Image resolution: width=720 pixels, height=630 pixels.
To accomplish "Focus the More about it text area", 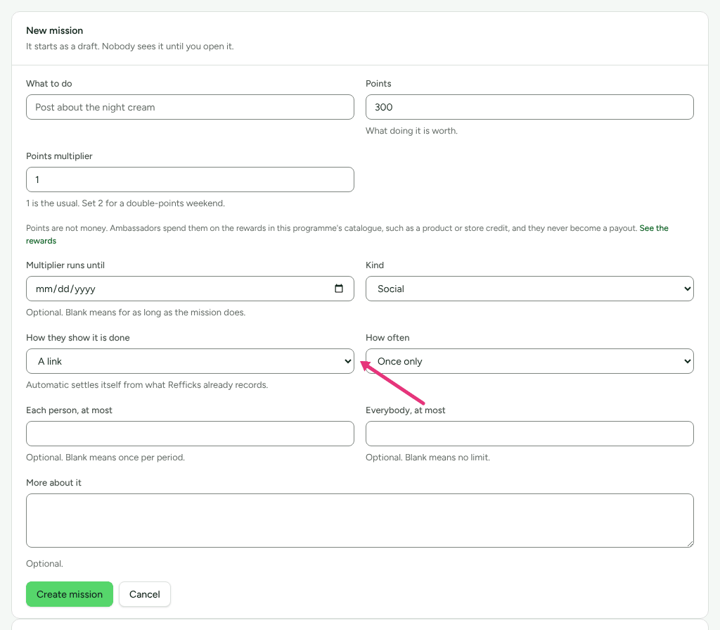I will [x=360, y=521].
